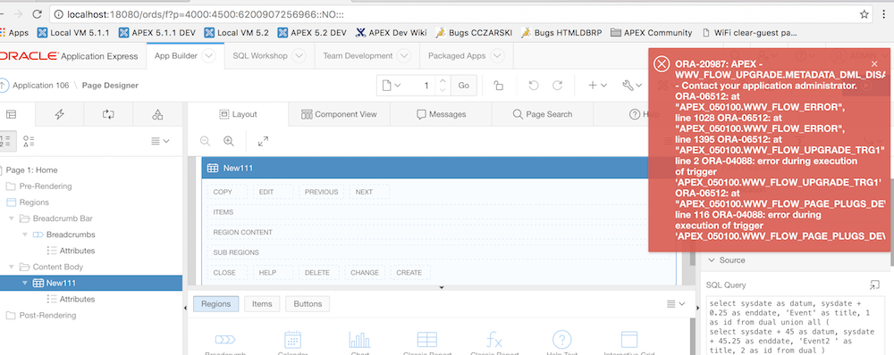
Task: Increase the page number with stepper arrow
Action: click(x=443, y=81)
